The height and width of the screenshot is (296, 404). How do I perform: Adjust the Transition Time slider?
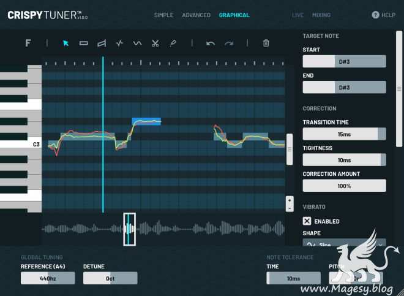(344, 134)
